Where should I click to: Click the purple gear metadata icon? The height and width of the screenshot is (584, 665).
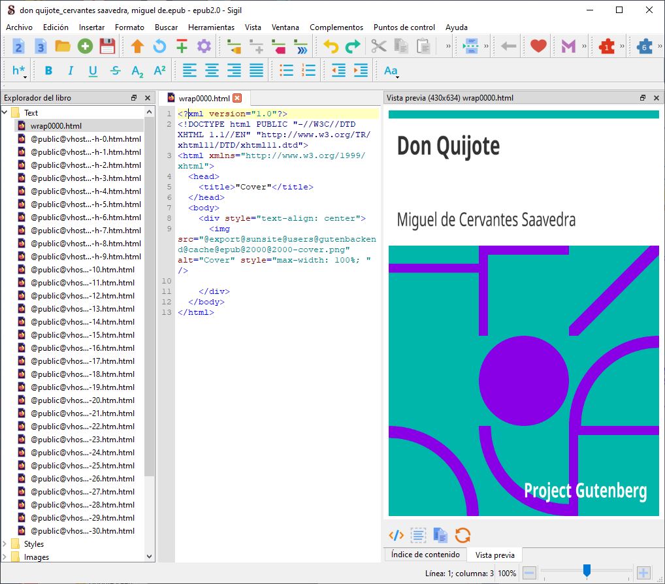[x=204, y=46]
